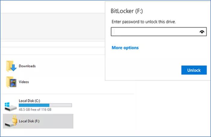Show password using the eye icon
Image resolution: width=211 pixels, height=137 pixels.
point(202,32)
